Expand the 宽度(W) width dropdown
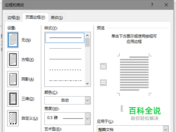Image resolution: width=176 pixels, height=132 pixels. pos(88,119)
